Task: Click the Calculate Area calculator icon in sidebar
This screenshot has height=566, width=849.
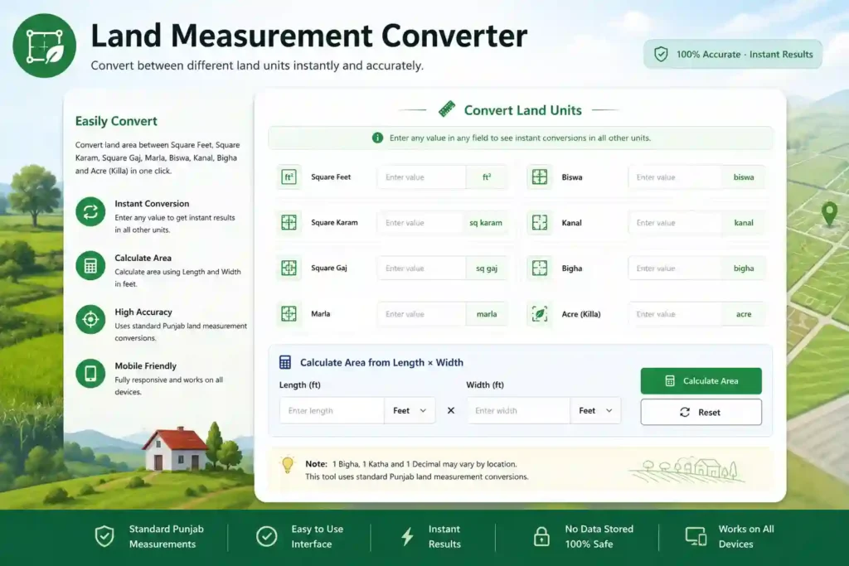Action: coord(90,266)
